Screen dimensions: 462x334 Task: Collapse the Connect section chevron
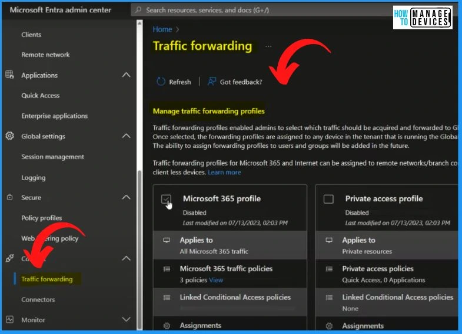(126, 258)
